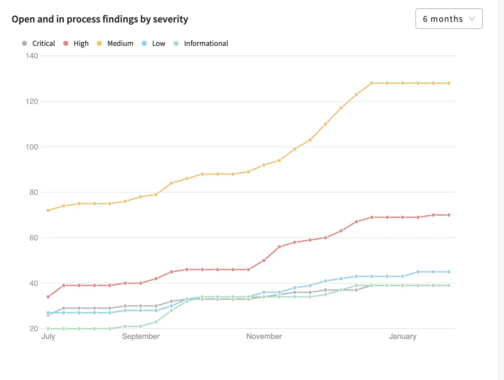
Task: Click the gray Critical legend dot
Action: click(24, 43)
